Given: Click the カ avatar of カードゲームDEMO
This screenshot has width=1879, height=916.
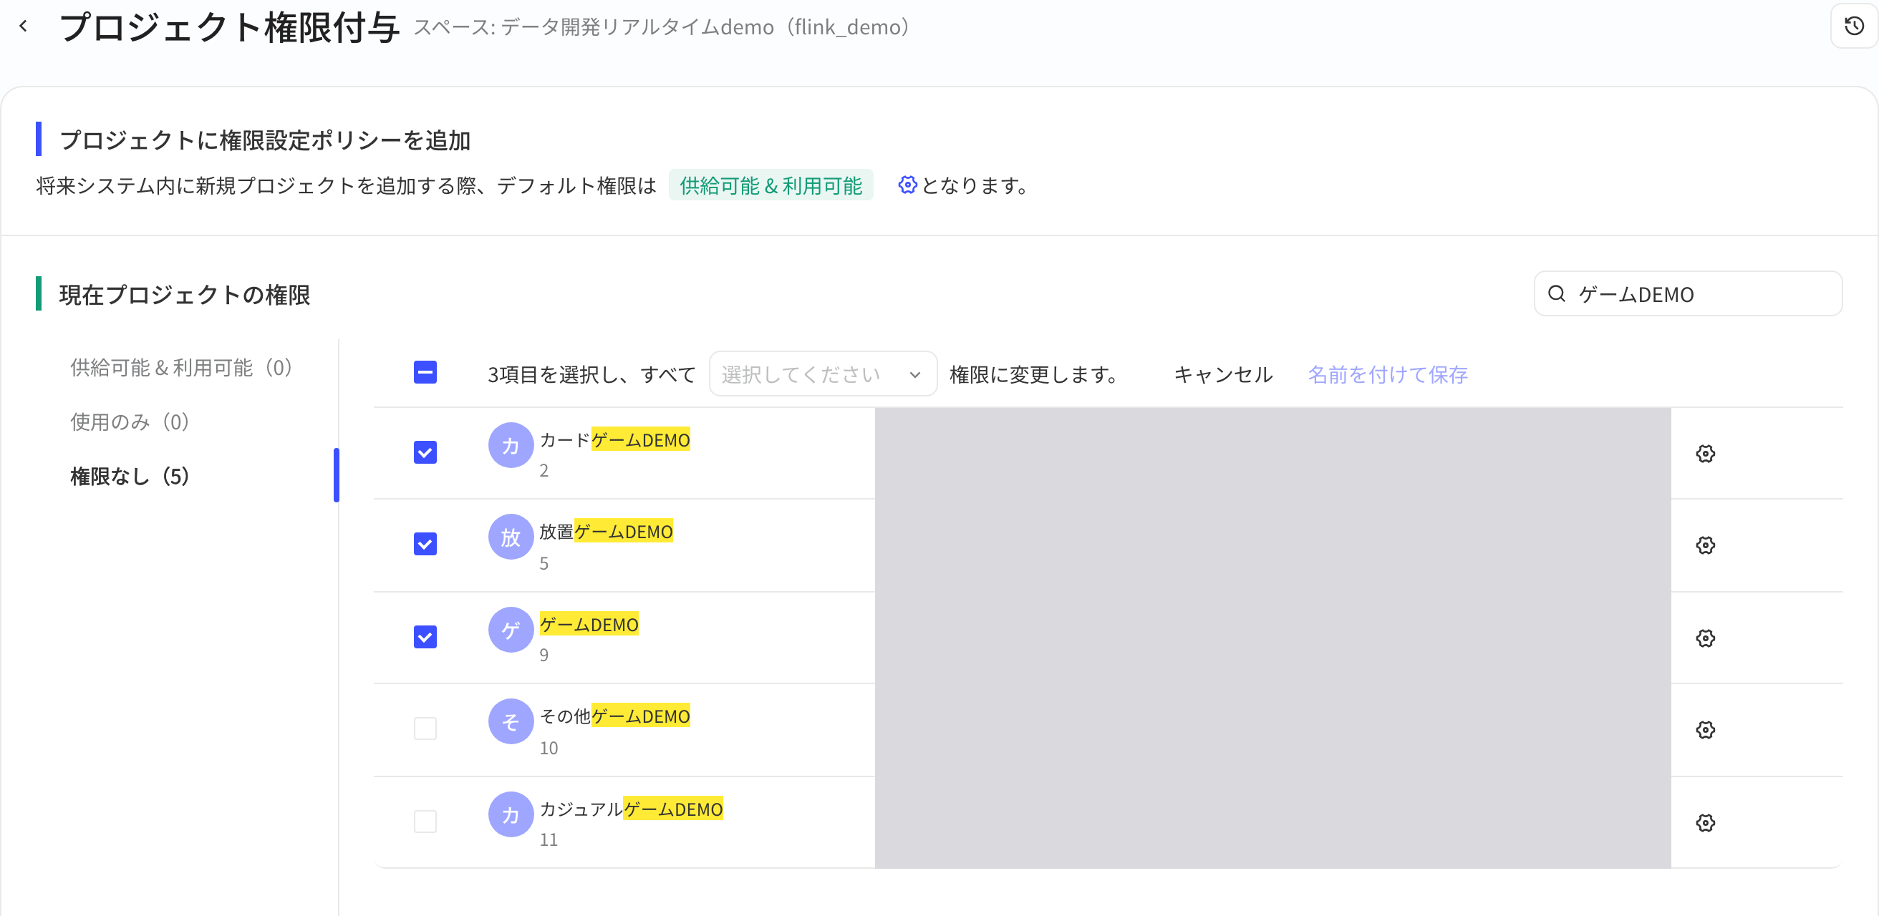Looking at the screenshot, I should coord(511,445).
